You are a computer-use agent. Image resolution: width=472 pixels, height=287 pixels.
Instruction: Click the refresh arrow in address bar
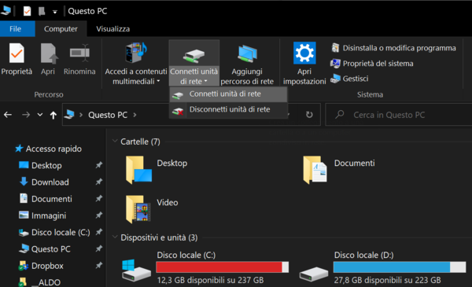point(309,115)
